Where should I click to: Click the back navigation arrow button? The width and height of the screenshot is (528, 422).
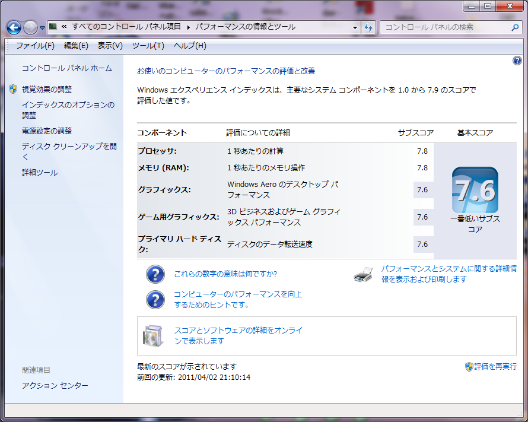pyautogui.click(x=14, y=27)
